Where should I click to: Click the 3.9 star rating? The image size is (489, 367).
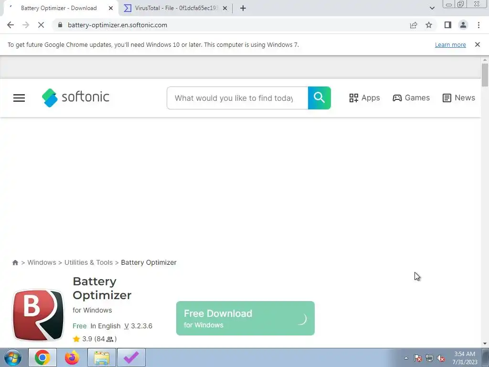[x=95, y=339]
